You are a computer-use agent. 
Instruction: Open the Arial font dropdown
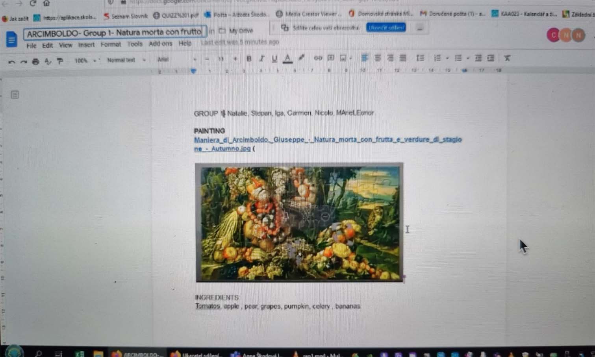176,59
